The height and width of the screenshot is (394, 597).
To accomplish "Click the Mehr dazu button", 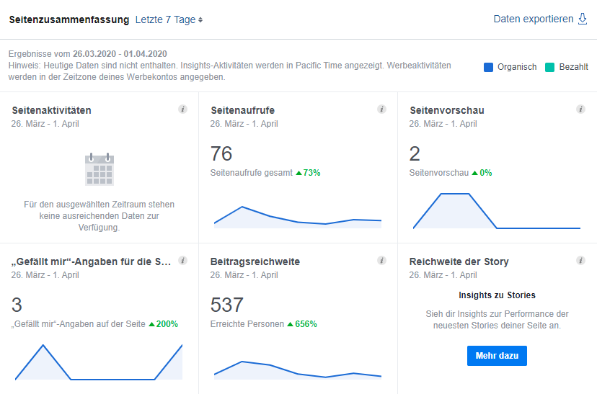I will coord(497,356).
